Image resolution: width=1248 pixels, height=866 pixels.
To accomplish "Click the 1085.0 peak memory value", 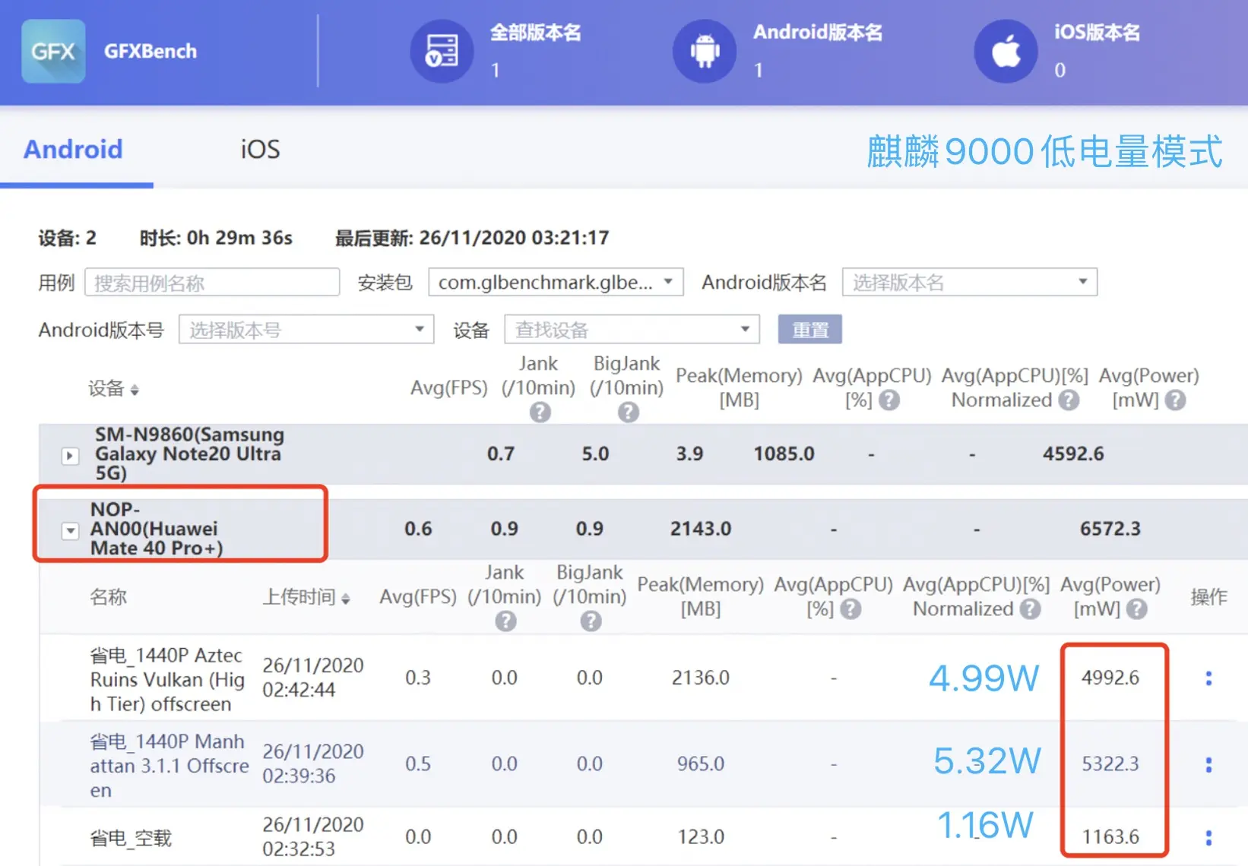I will [784, 454].
